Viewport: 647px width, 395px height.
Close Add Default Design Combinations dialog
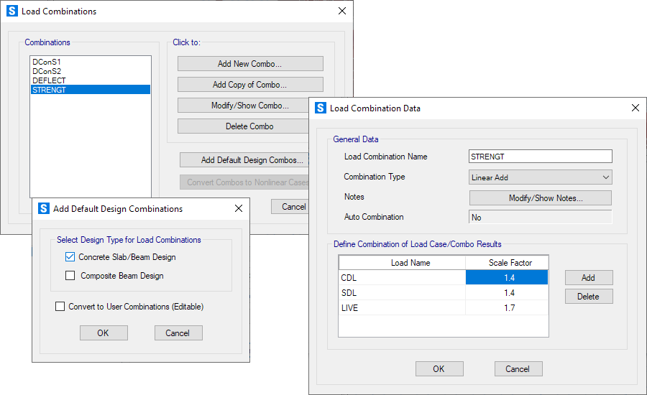[x=239, y=208]
